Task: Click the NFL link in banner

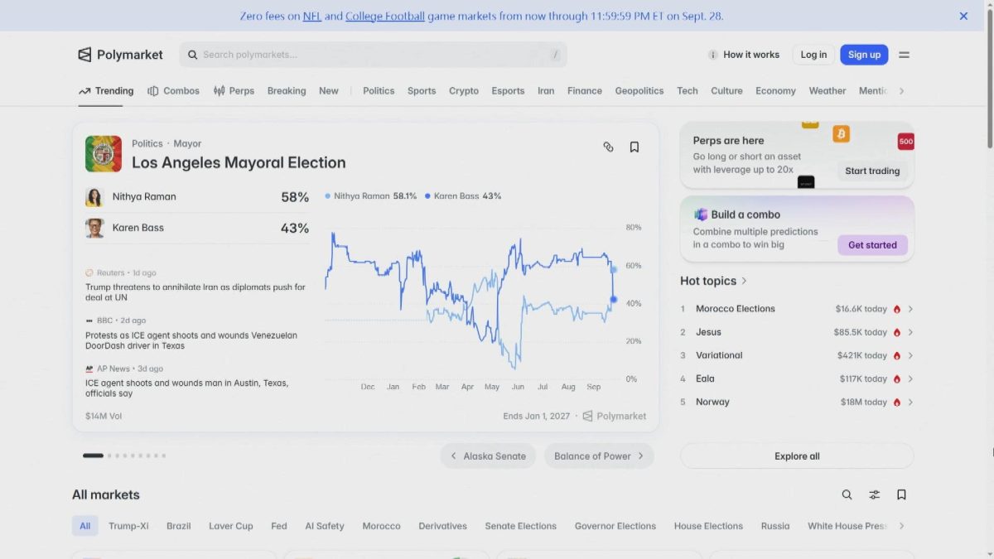Action: pos(312,16)
